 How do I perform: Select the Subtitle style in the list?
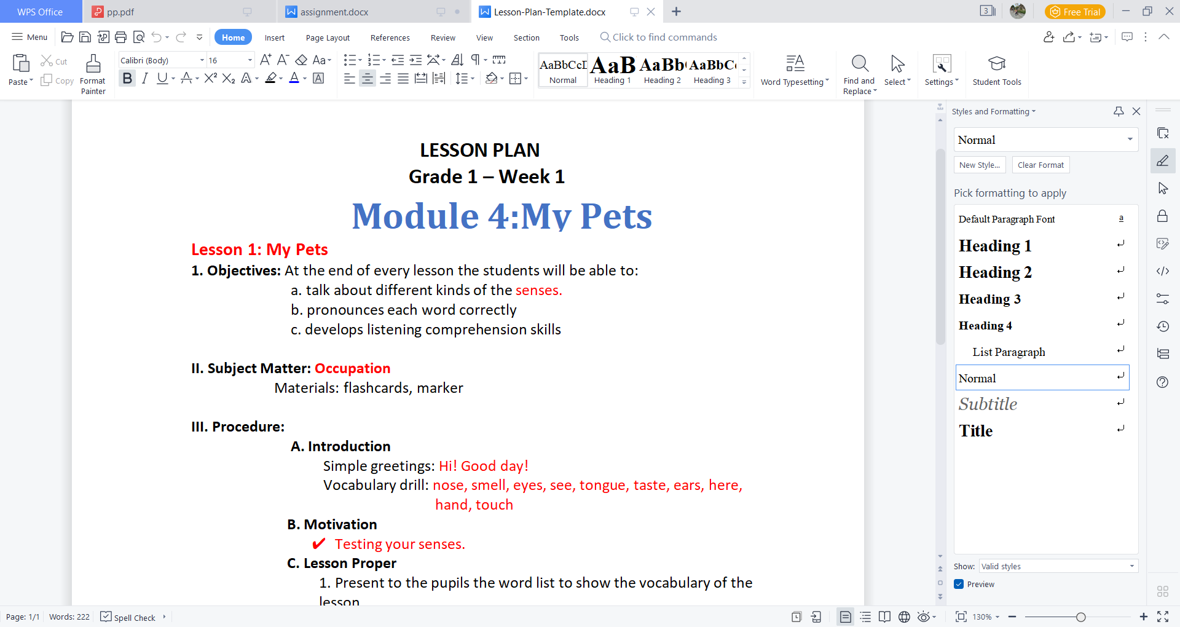[x=1042, y=404]
